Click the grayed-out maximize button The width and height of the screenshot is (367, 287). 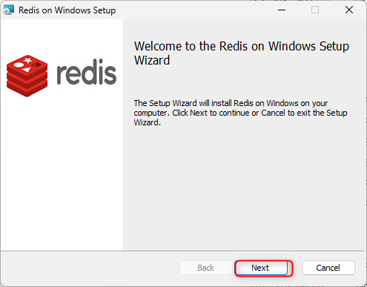[315, 10]
